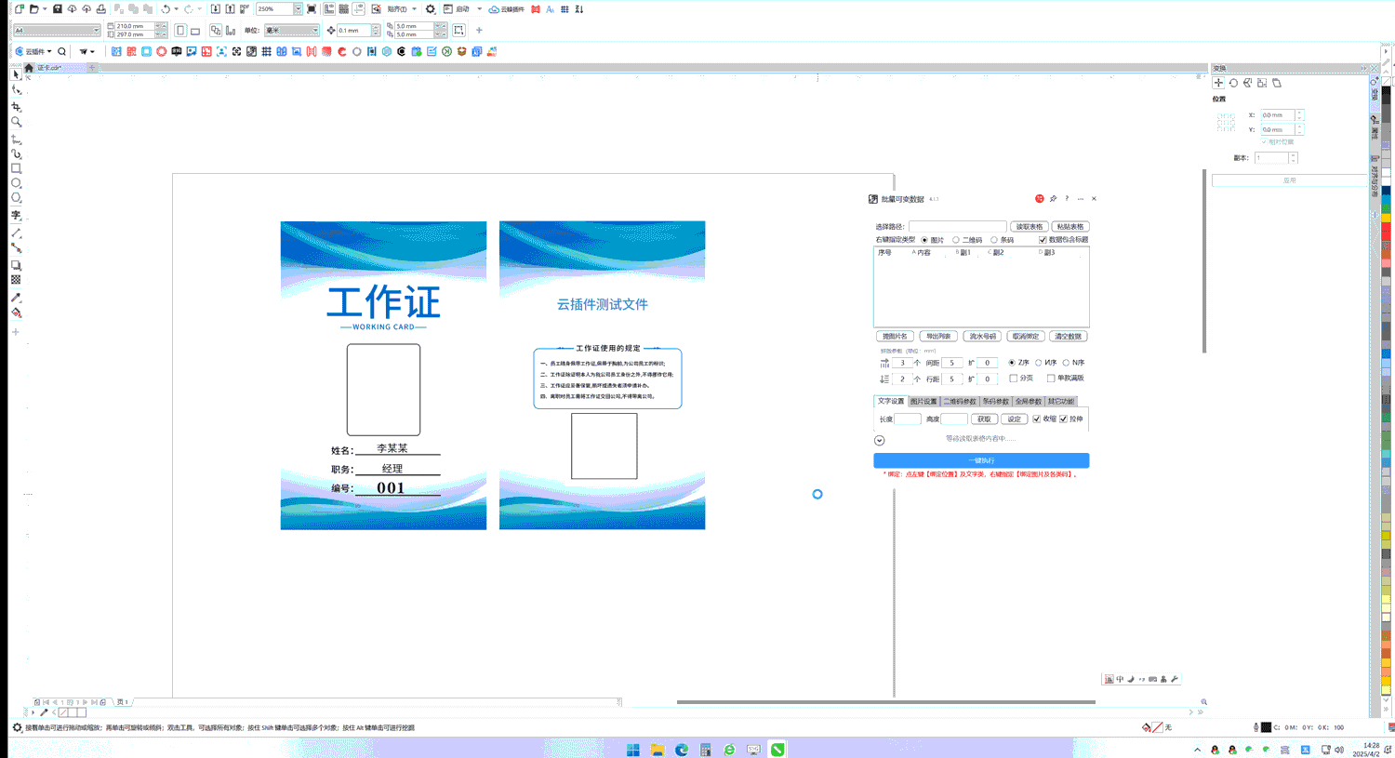Click the 流水号码 button
The height and width of the screenshot is (758, 1395).
tap(982, 336)
